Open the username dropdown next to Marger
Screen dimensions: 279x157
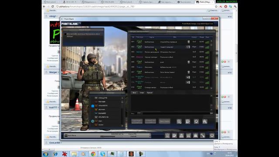(58, 72)
